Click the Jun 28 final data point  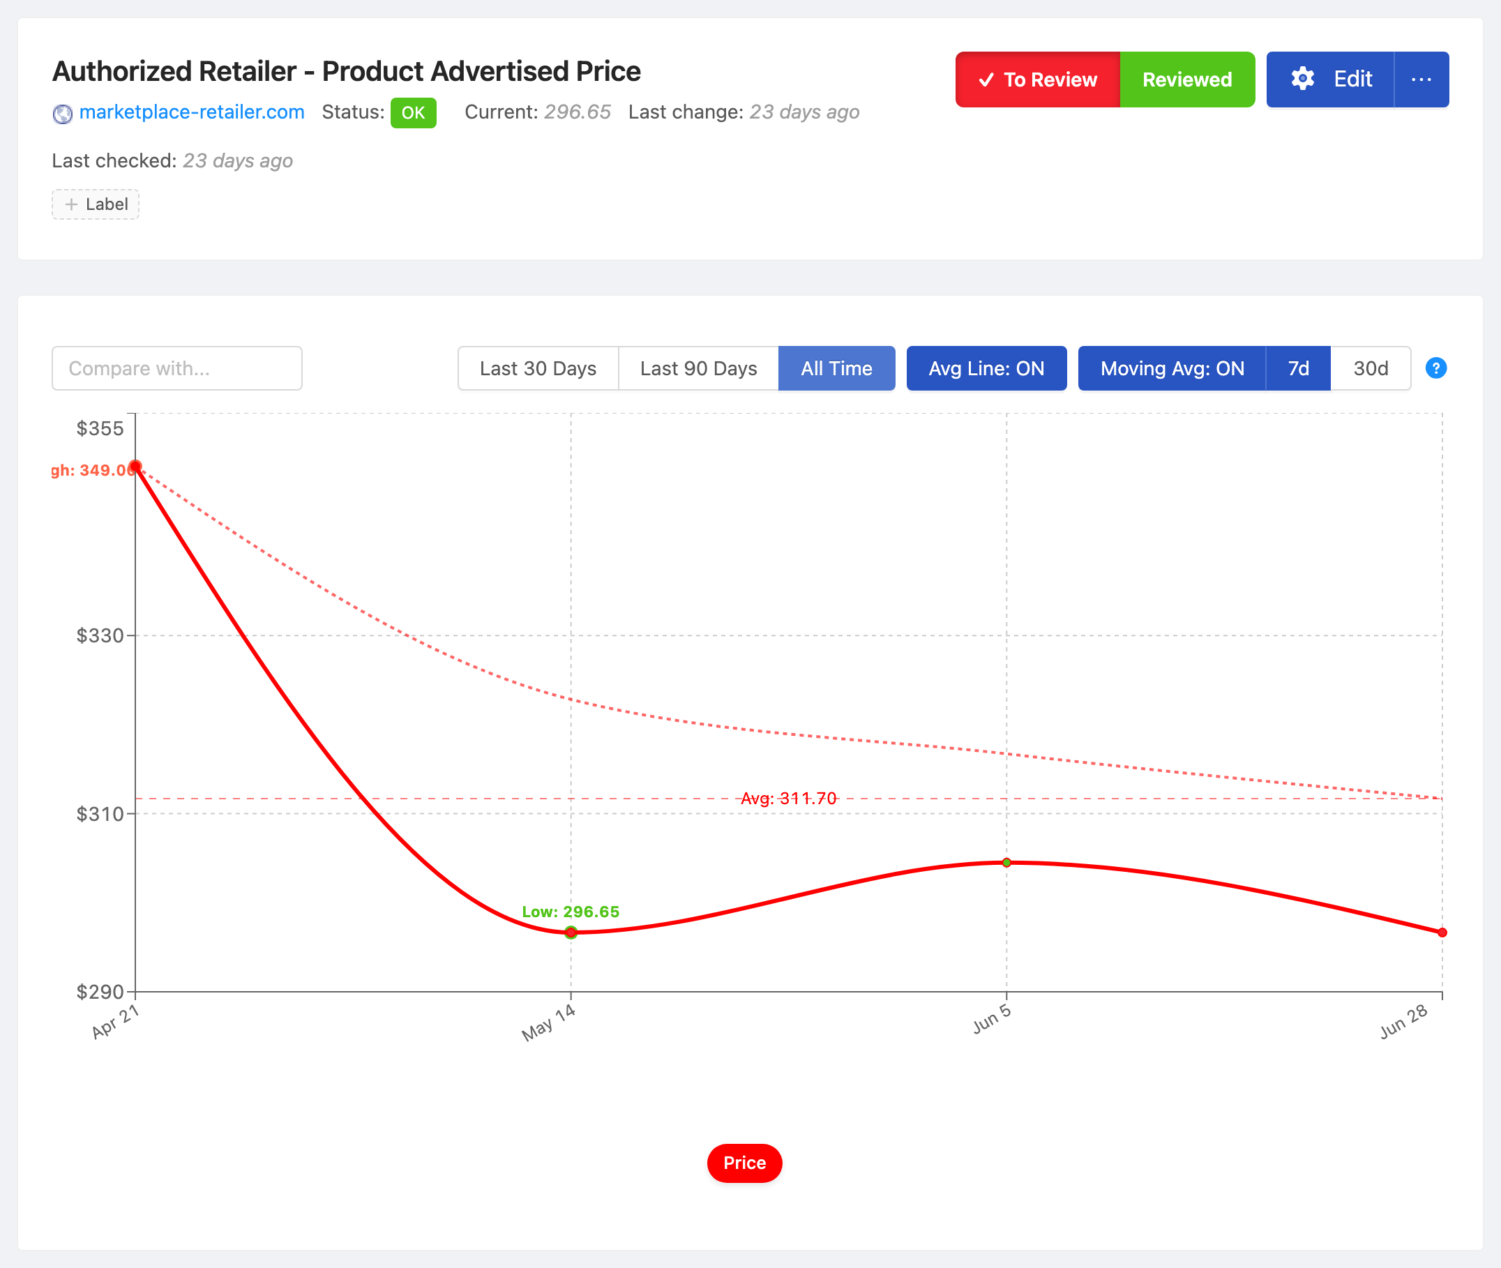(1442, 933)
